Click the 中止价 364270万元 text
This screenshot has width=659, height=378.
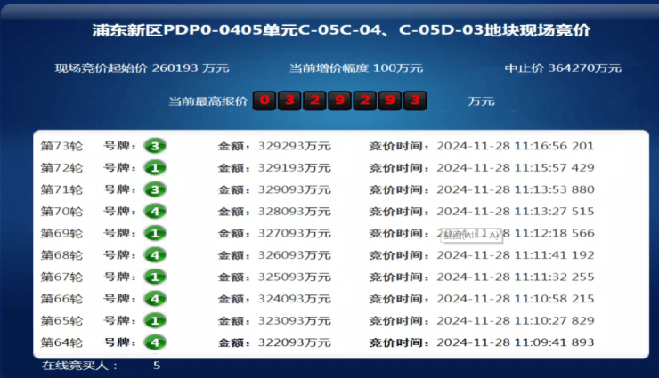click(563, 68)
